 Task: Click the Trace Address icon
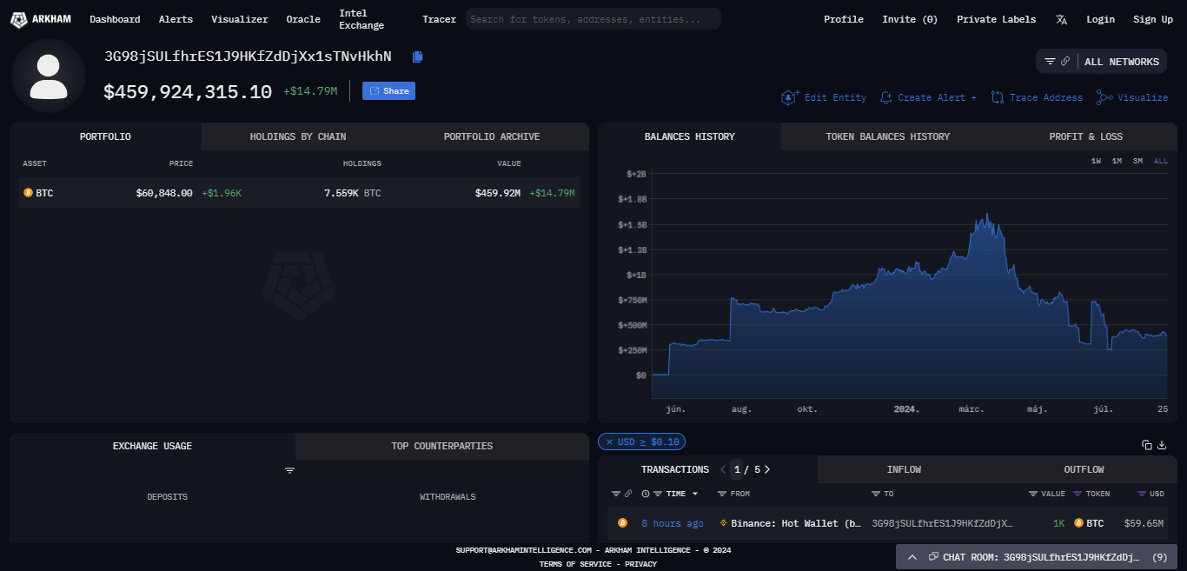point(998,97)
